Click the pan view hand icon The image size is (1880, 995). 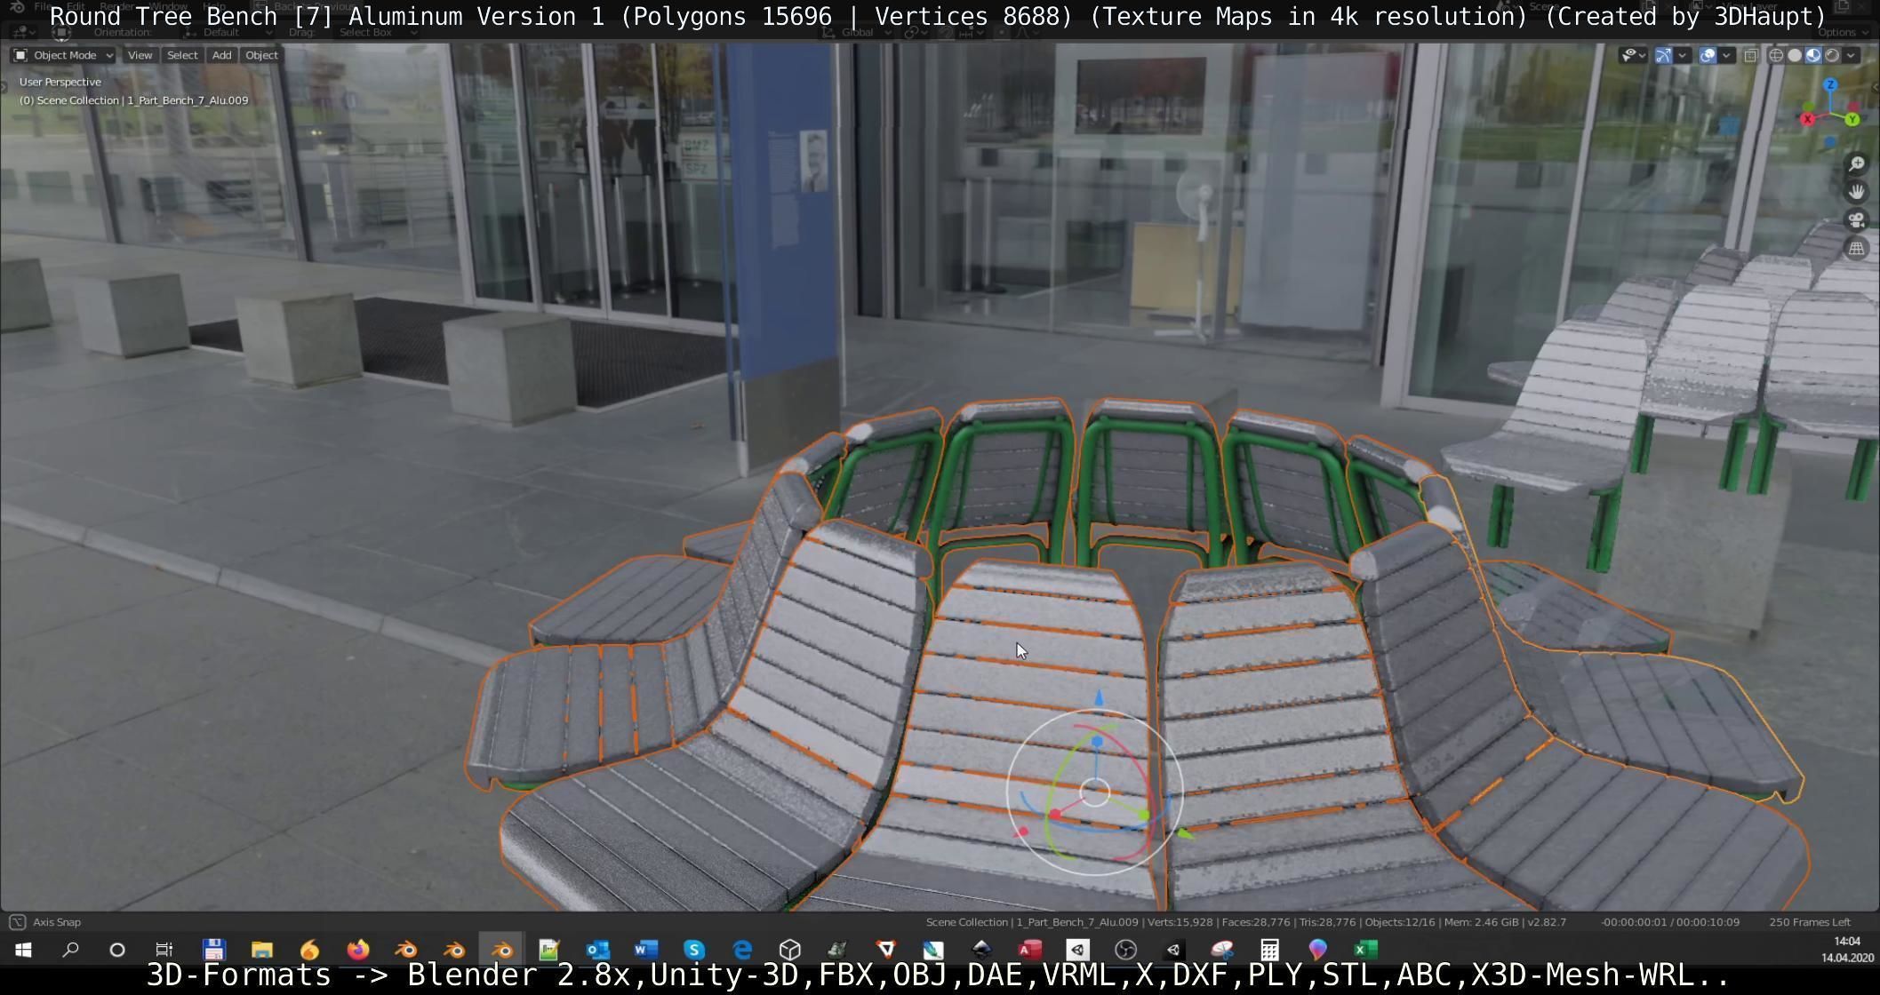tap(1856, 192)
